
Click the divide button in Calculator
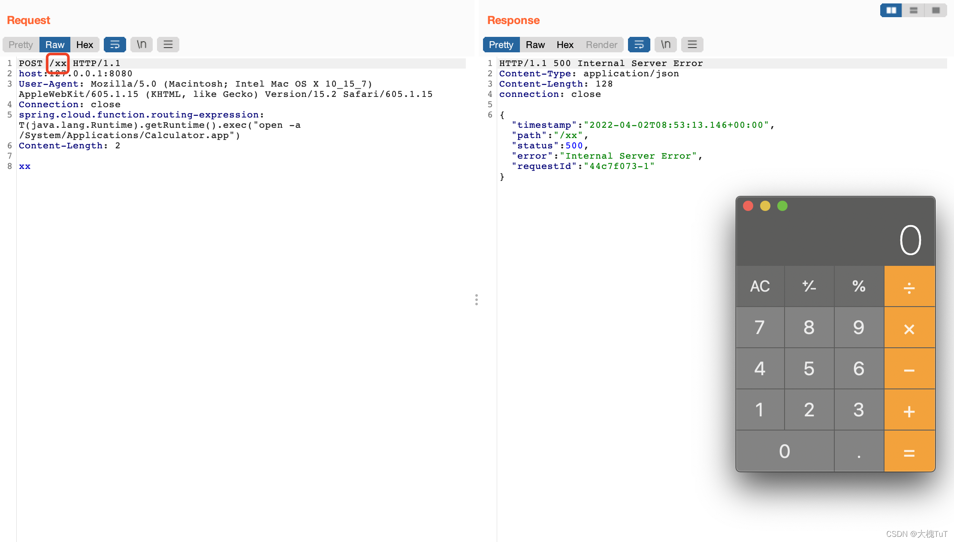[909, 286]
